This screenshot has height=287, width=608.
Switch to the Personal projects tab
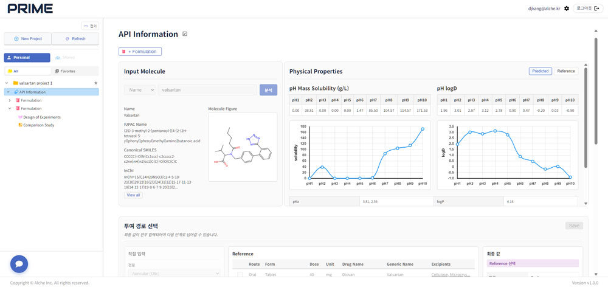coord(27,58)
